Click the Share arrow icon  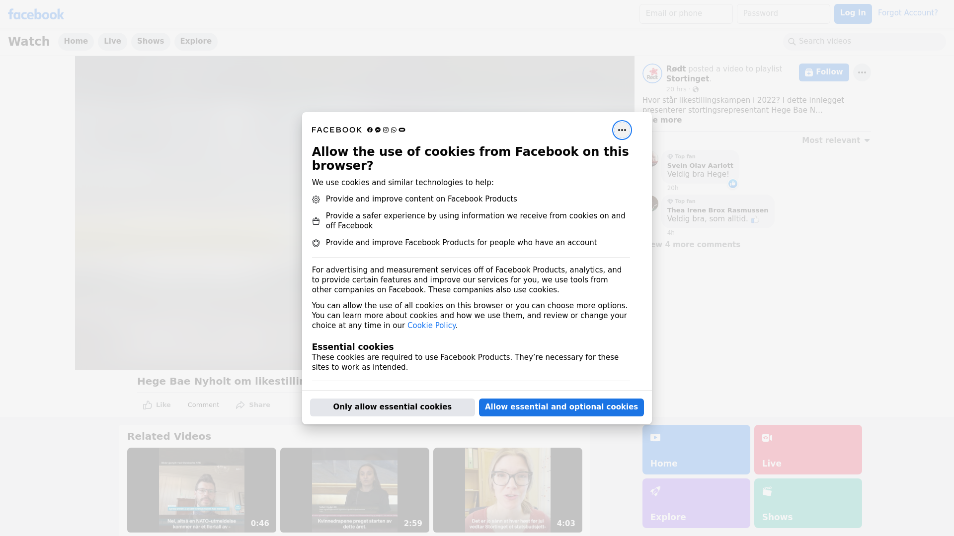pos(240,405)
